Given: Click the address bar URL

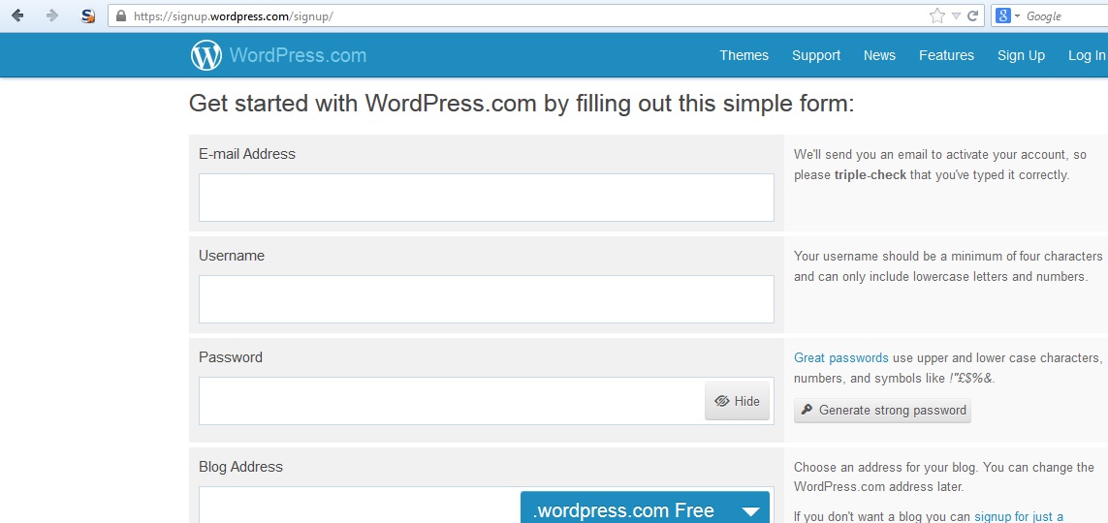Looking at the screenshot, I should pyautogui.click(x=234, y=15).
